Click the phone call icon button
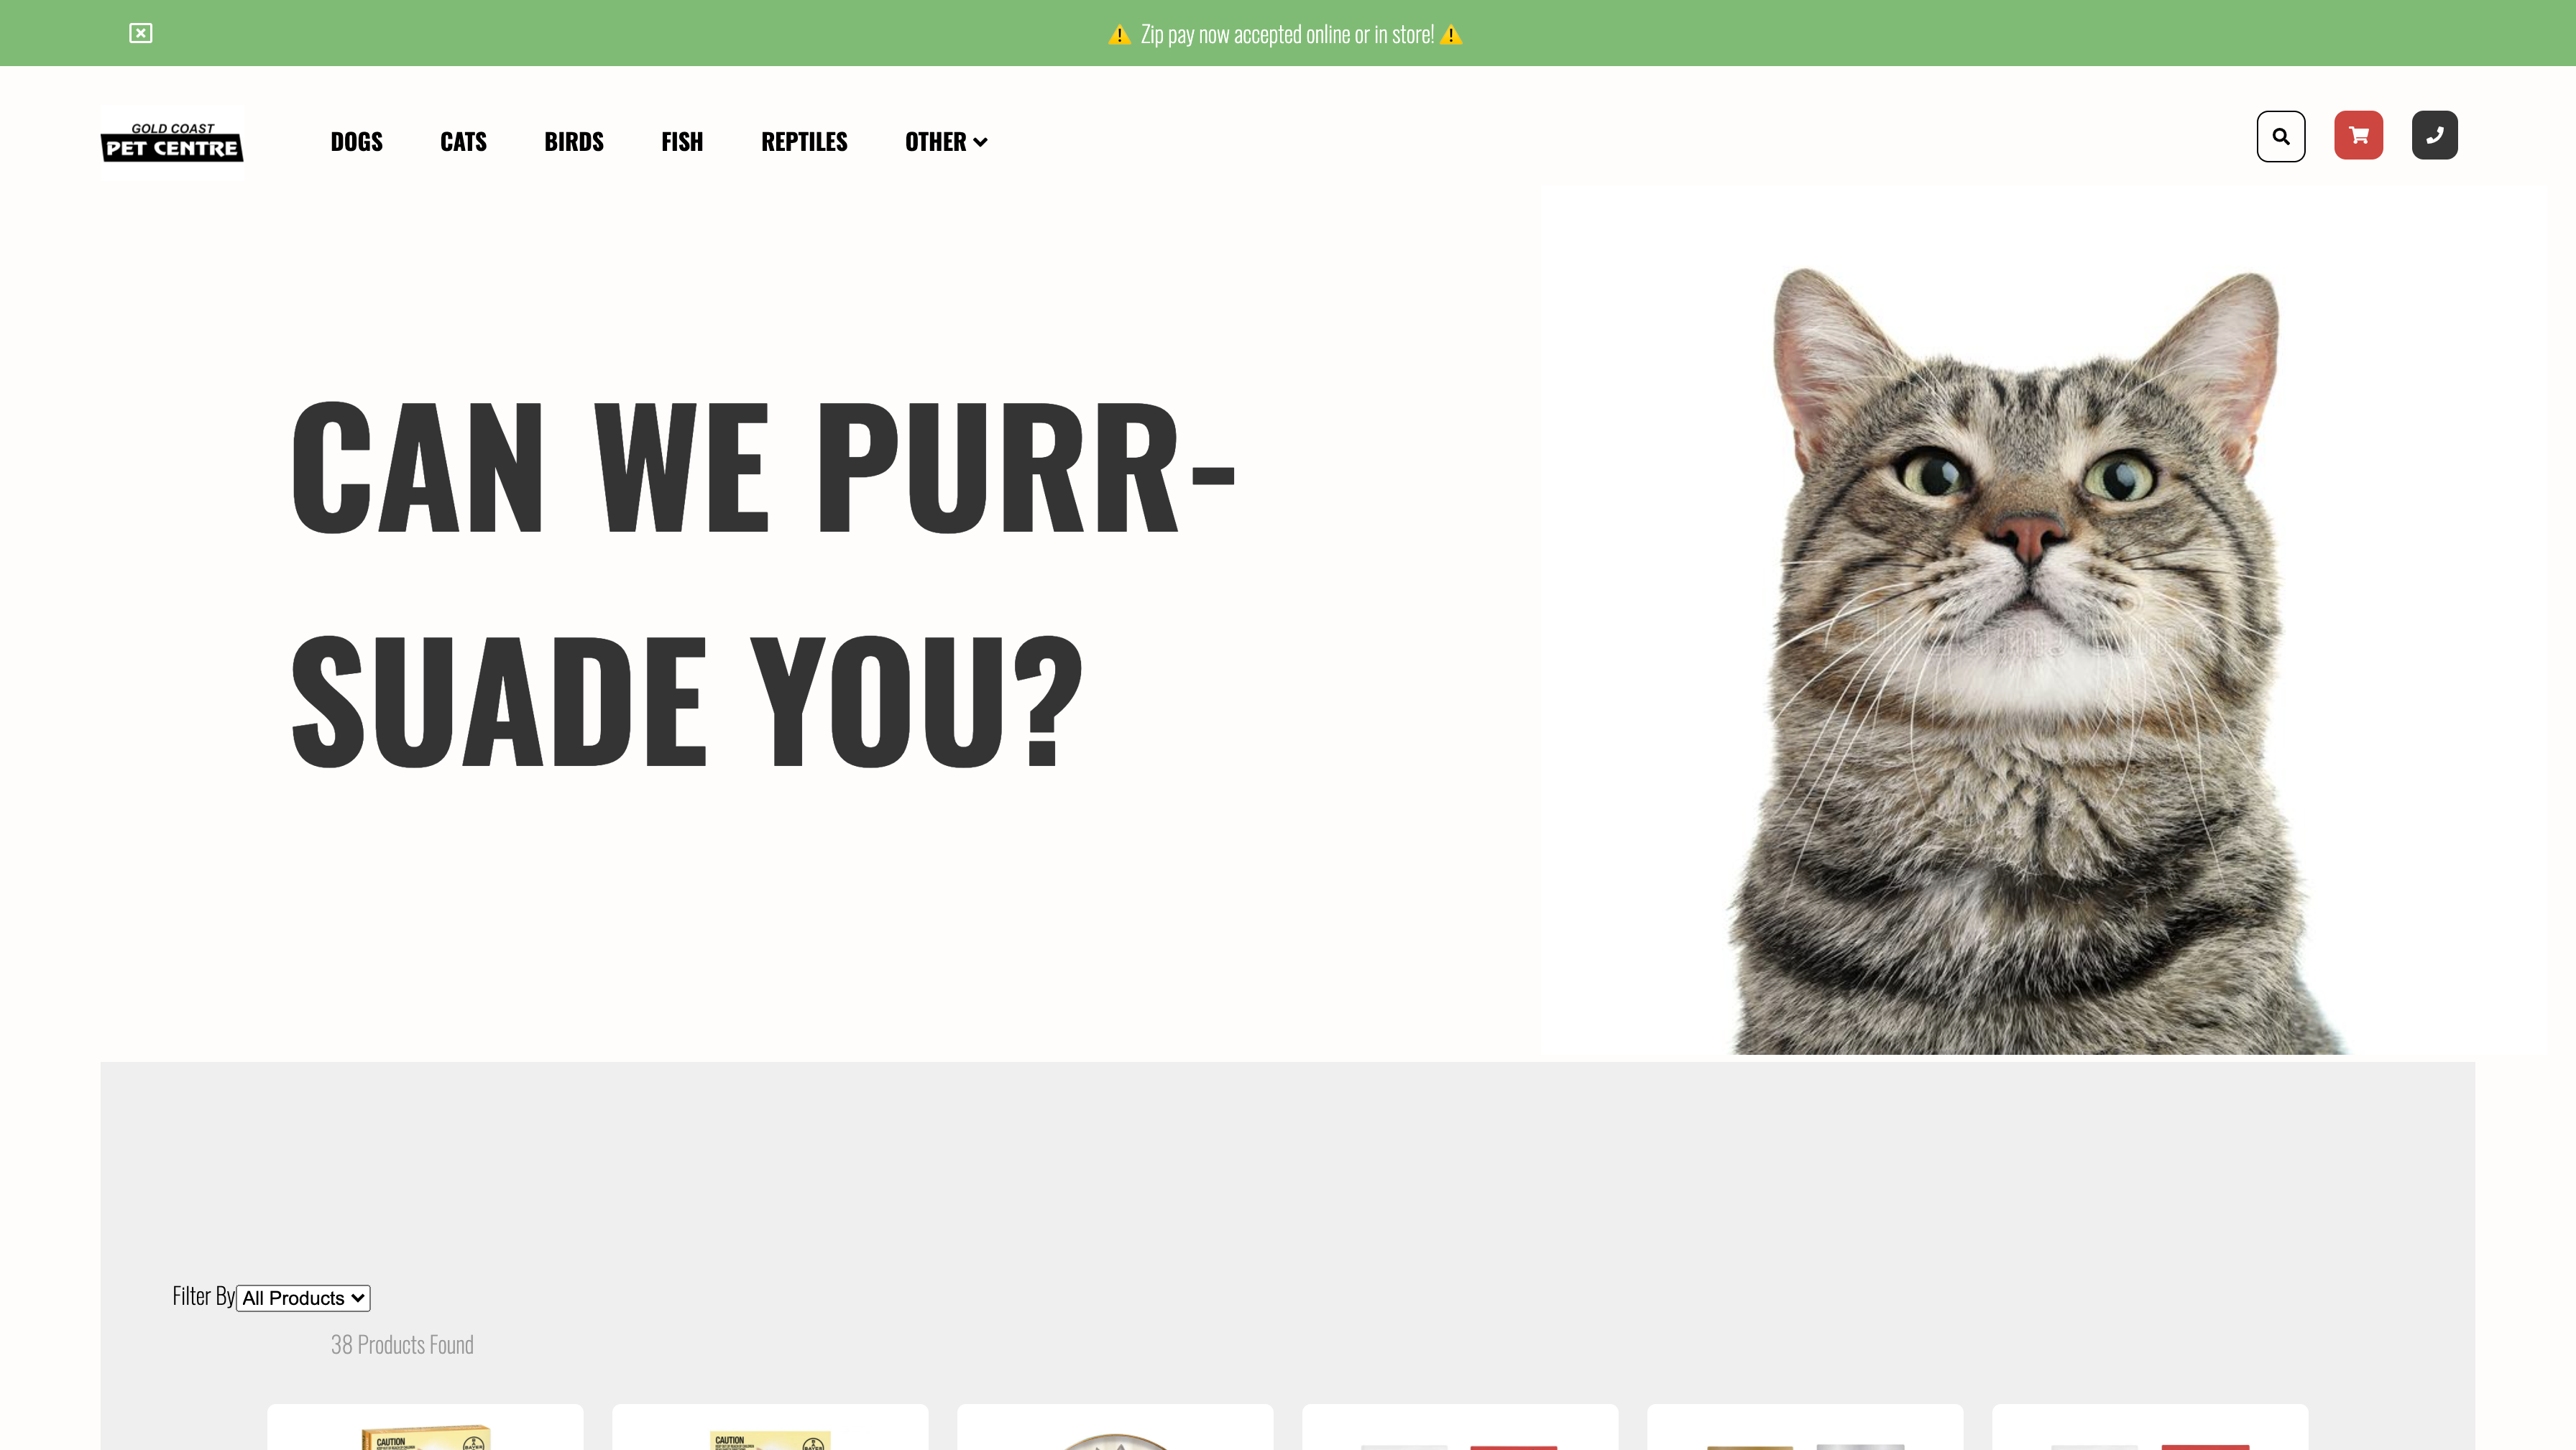 tap(2434, 135)
